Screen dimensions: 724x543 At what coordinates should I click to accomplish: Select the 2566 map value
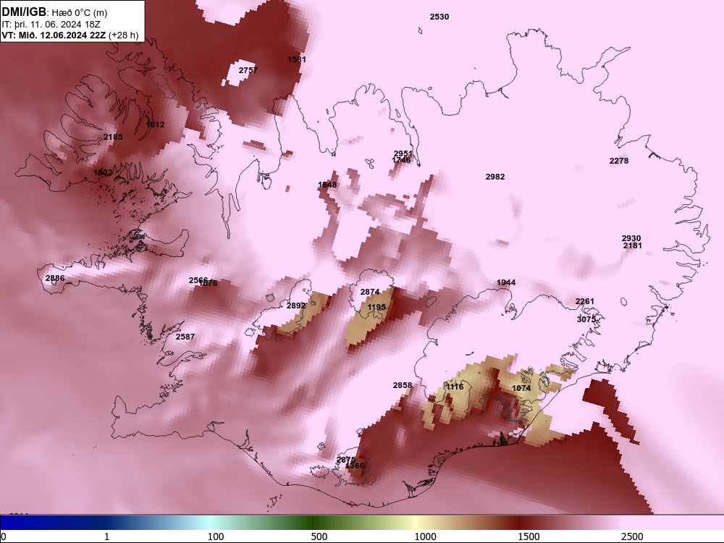point(198,280)
